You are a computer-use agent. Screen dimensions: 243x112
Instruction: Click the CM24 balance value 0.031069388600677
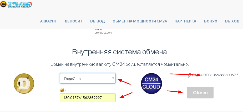pyautogui.click(x=221, y=75)
